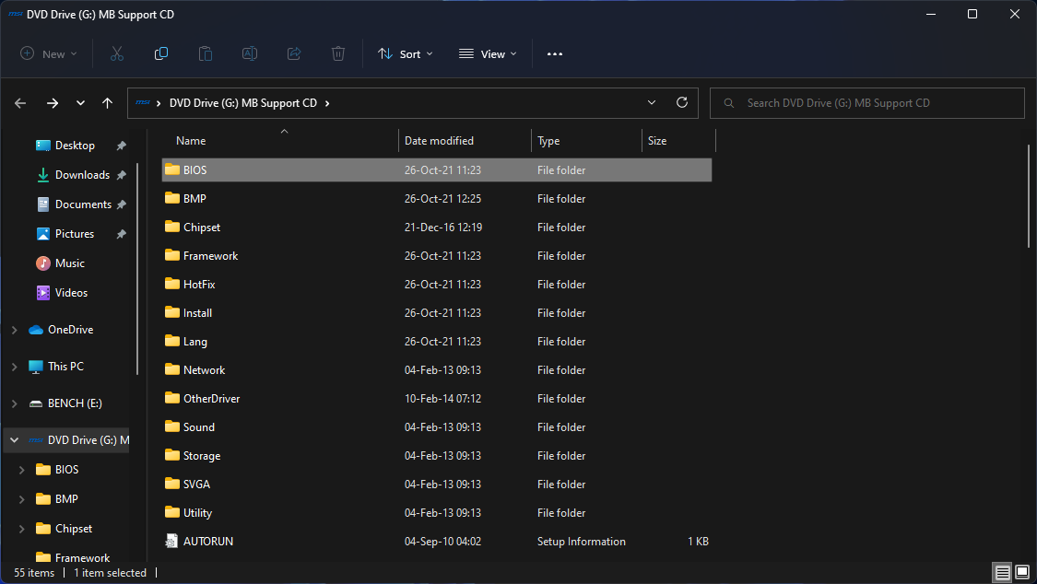
Task: Unpin Downloads from Quick access
Action: [121, 175]
